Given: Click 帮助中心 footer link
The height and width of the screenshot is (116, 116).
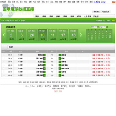Looking at the screenshot, I should click(88, 86).
